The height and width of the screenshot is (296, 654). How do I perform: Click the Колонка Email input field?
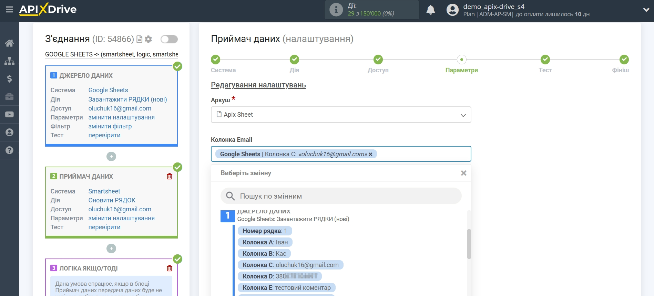(341, 154)
